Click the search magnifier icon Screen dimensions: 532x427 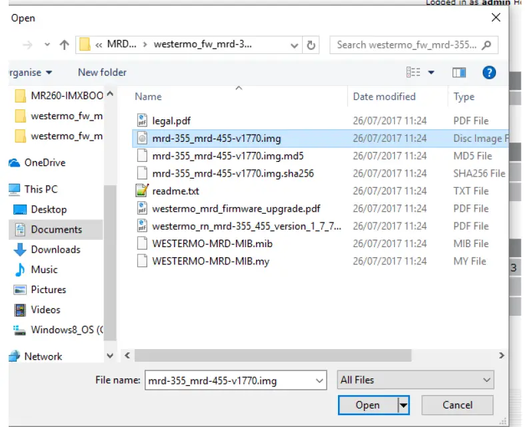tap(487, 45)
